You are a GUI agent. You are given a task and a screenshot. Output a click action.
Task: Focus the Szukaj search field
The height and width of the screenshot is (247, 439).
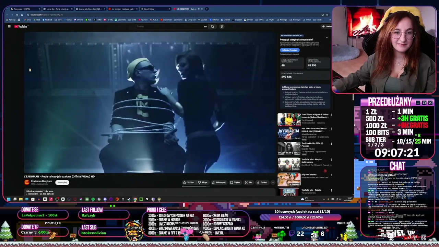(x=170, y=26)
